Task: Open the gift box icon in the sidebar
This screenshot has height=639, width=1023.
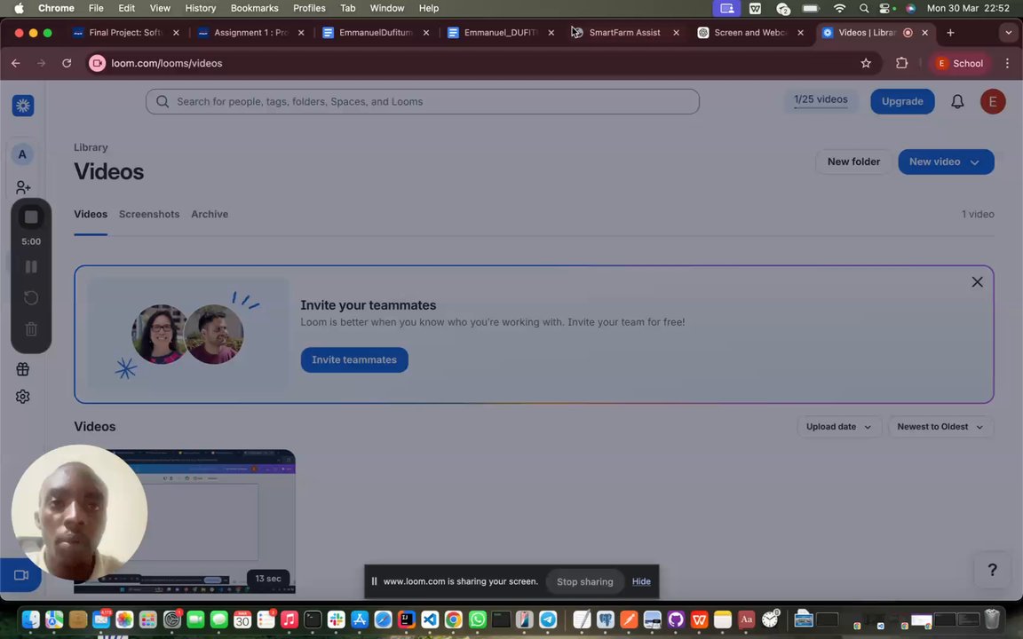Action: click(x=23, y=369)
